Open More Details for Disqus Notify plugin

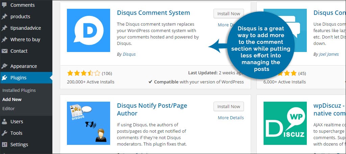(231, 118)
